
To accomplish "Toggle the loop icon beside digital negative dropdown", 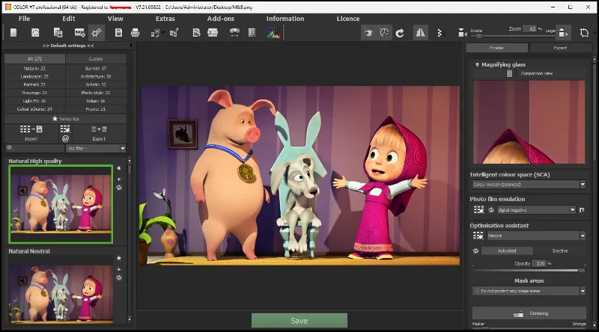I will tap(491, 210).
